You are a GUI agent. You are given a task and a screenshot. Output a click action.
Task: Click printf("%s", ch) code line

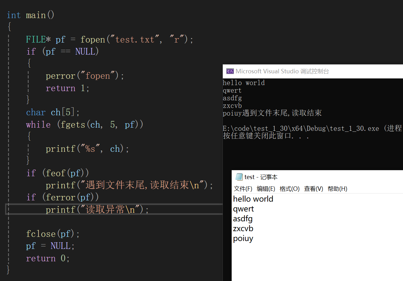87,149
